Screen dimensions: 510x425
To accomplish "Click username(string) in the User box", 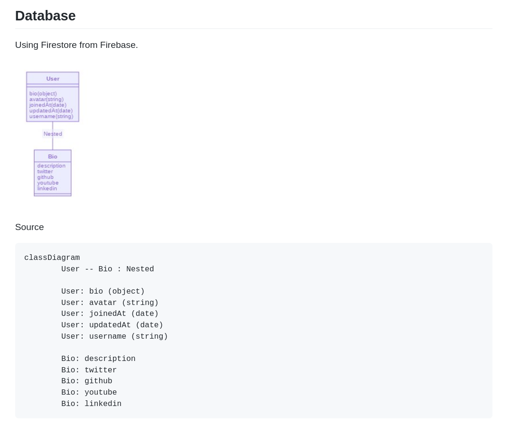I will (51, 116).
